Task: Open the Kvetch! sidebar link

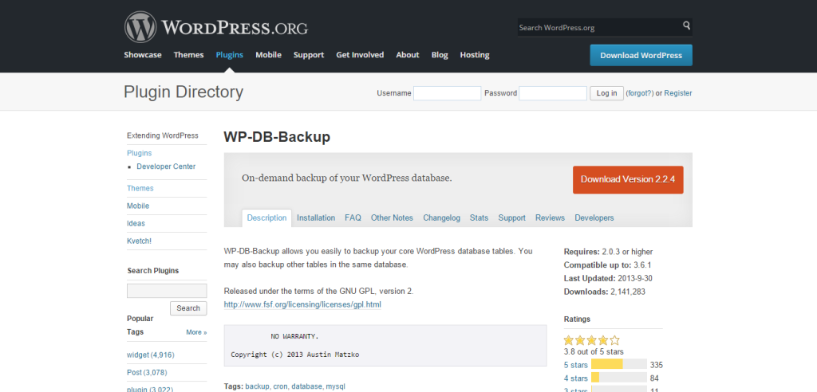Action: tap(139, 241)
